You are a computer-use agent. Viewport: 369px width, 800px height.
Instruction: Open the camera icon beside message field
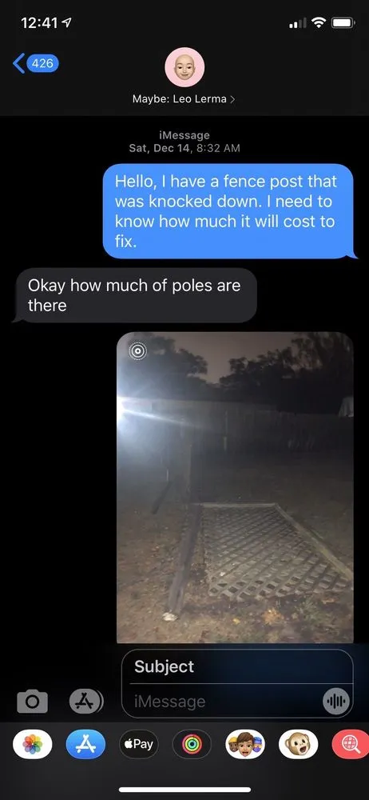pos(32,702)
